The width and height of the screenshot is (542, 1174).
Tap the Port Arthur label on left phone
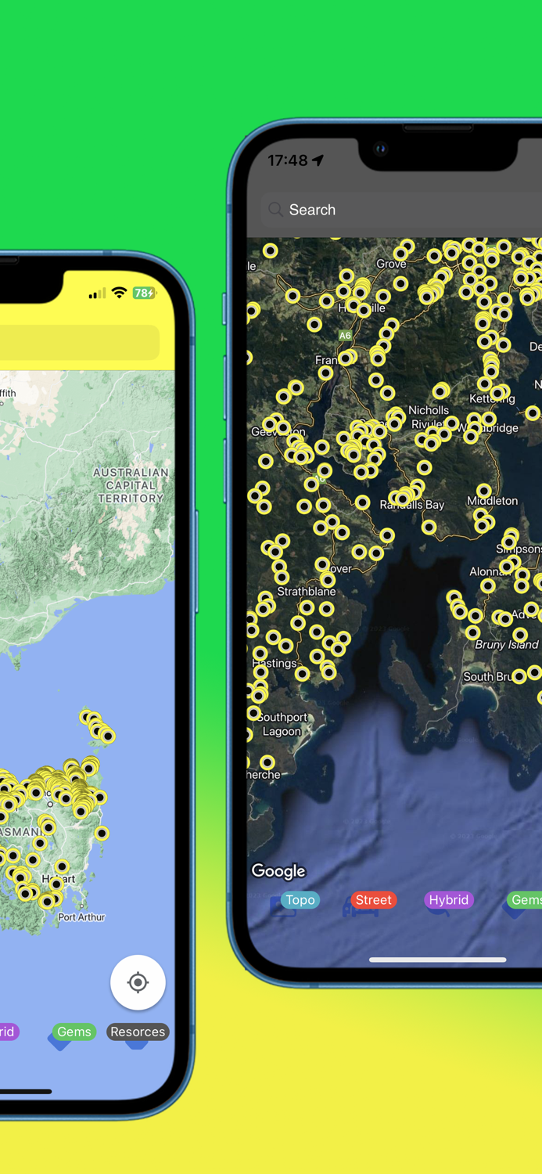[x=81, y=917]
